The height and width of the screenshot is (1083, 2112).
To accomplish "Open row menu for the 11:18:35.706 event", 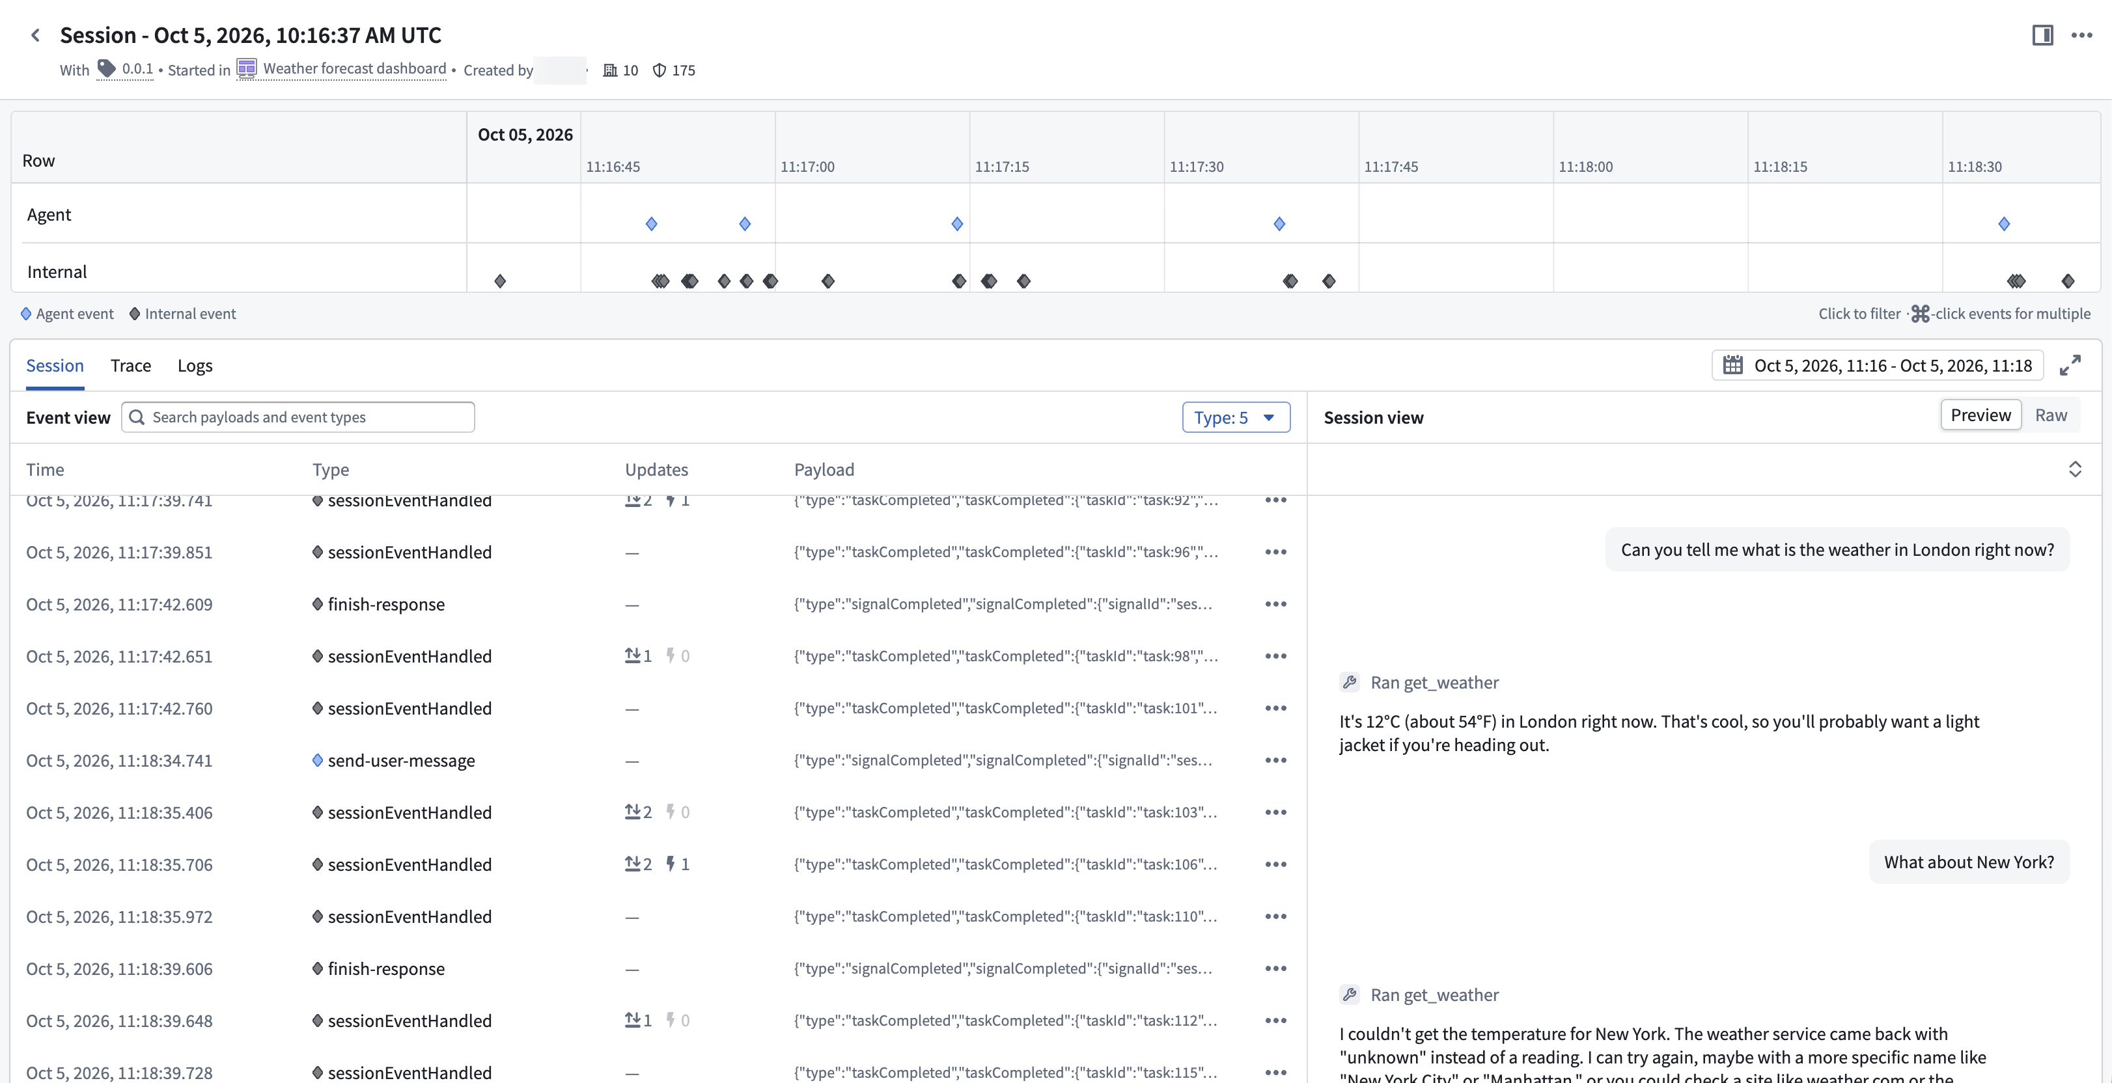I will [x=1275, y=864].
